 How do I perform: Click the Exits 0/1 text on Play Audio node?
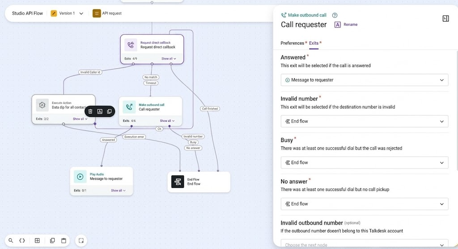tap(80, 191)
